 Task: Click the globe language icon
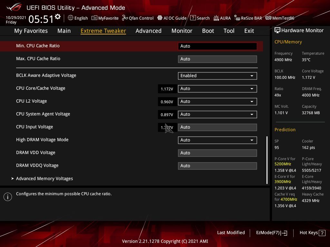point(71,18)
